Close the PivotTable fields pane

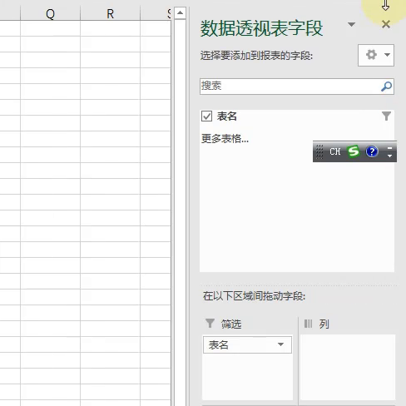(386, 24)
